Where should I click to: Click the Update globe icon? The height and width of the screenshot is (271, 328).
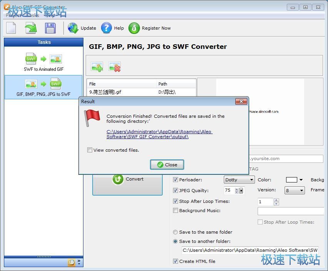pos(73,28)
